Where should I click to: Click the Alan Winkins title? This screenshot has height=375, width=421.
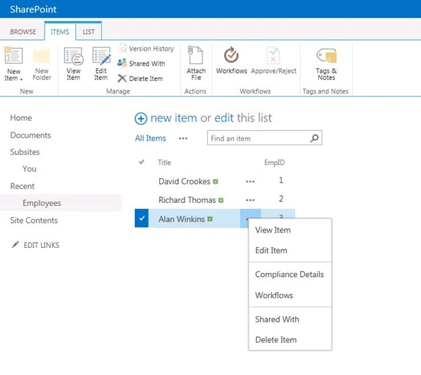181,219
